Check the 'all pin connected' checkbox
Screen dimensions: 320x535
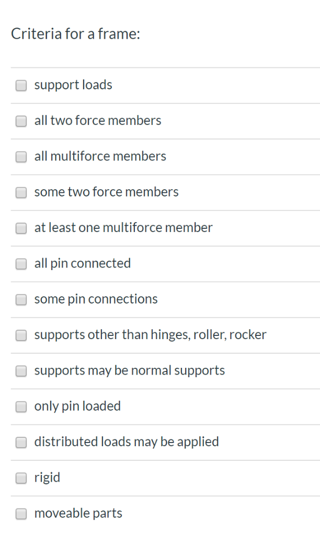coord(21,264)
